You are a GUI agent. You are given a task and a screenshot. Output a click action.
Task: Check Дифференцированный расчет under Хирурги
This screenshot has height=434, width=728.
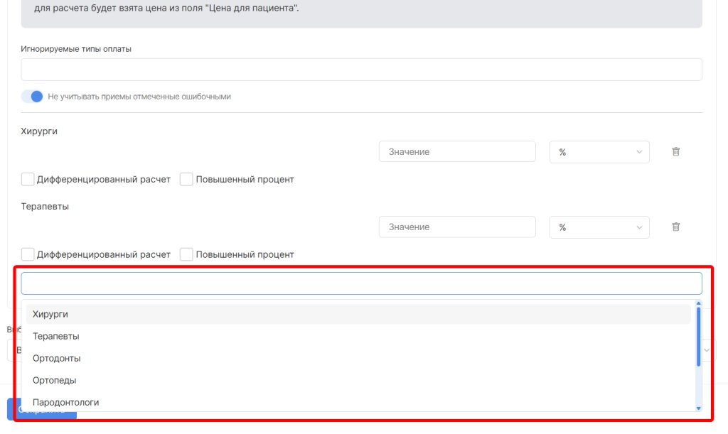coord(28,180)
